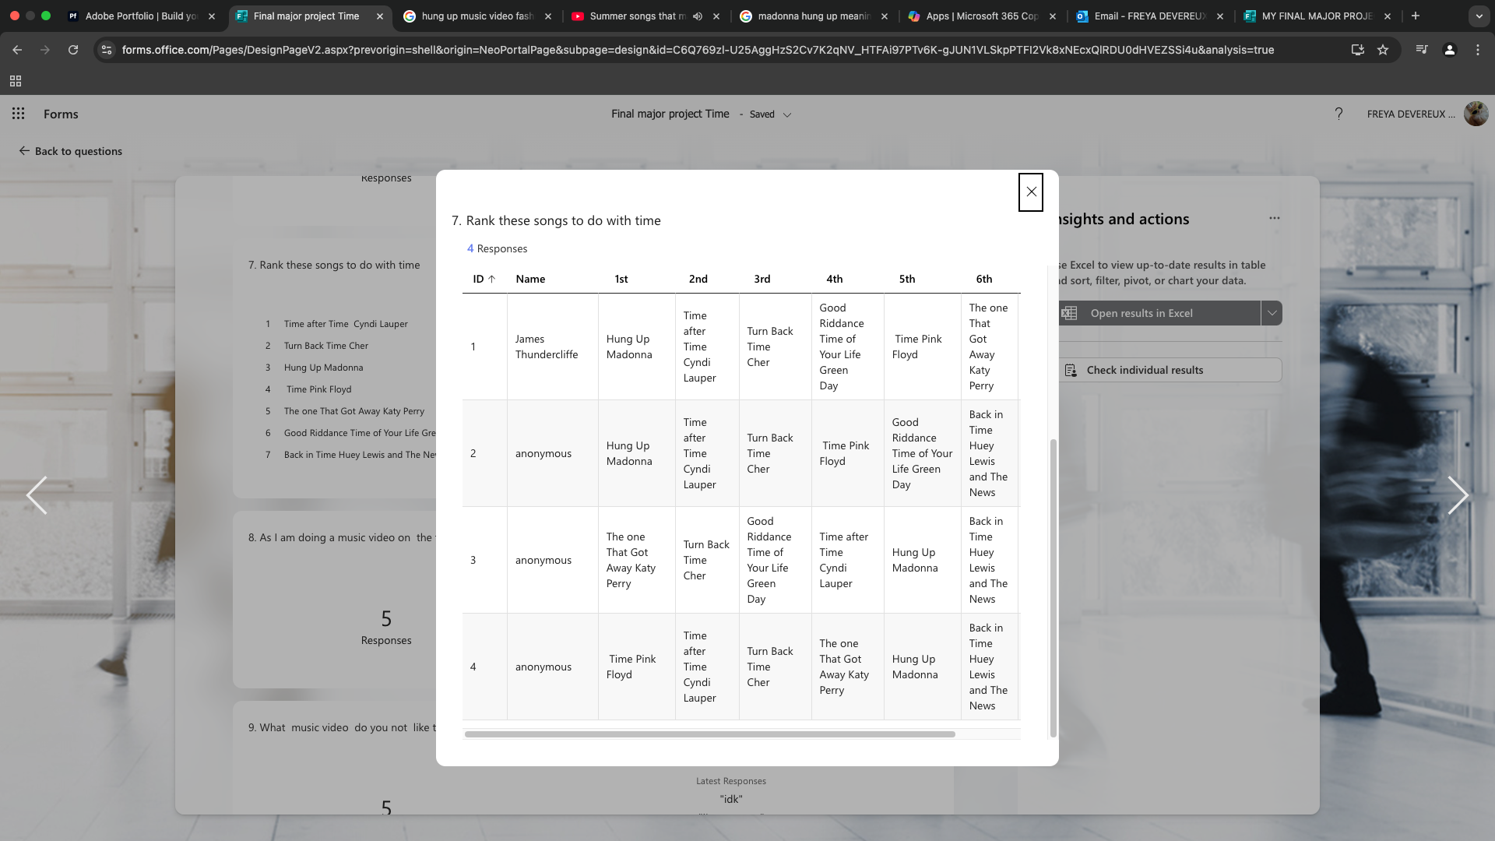Screen dimensions: 1495x841
Task: Close the ranking responses dialog
Action: point(1031,192)
